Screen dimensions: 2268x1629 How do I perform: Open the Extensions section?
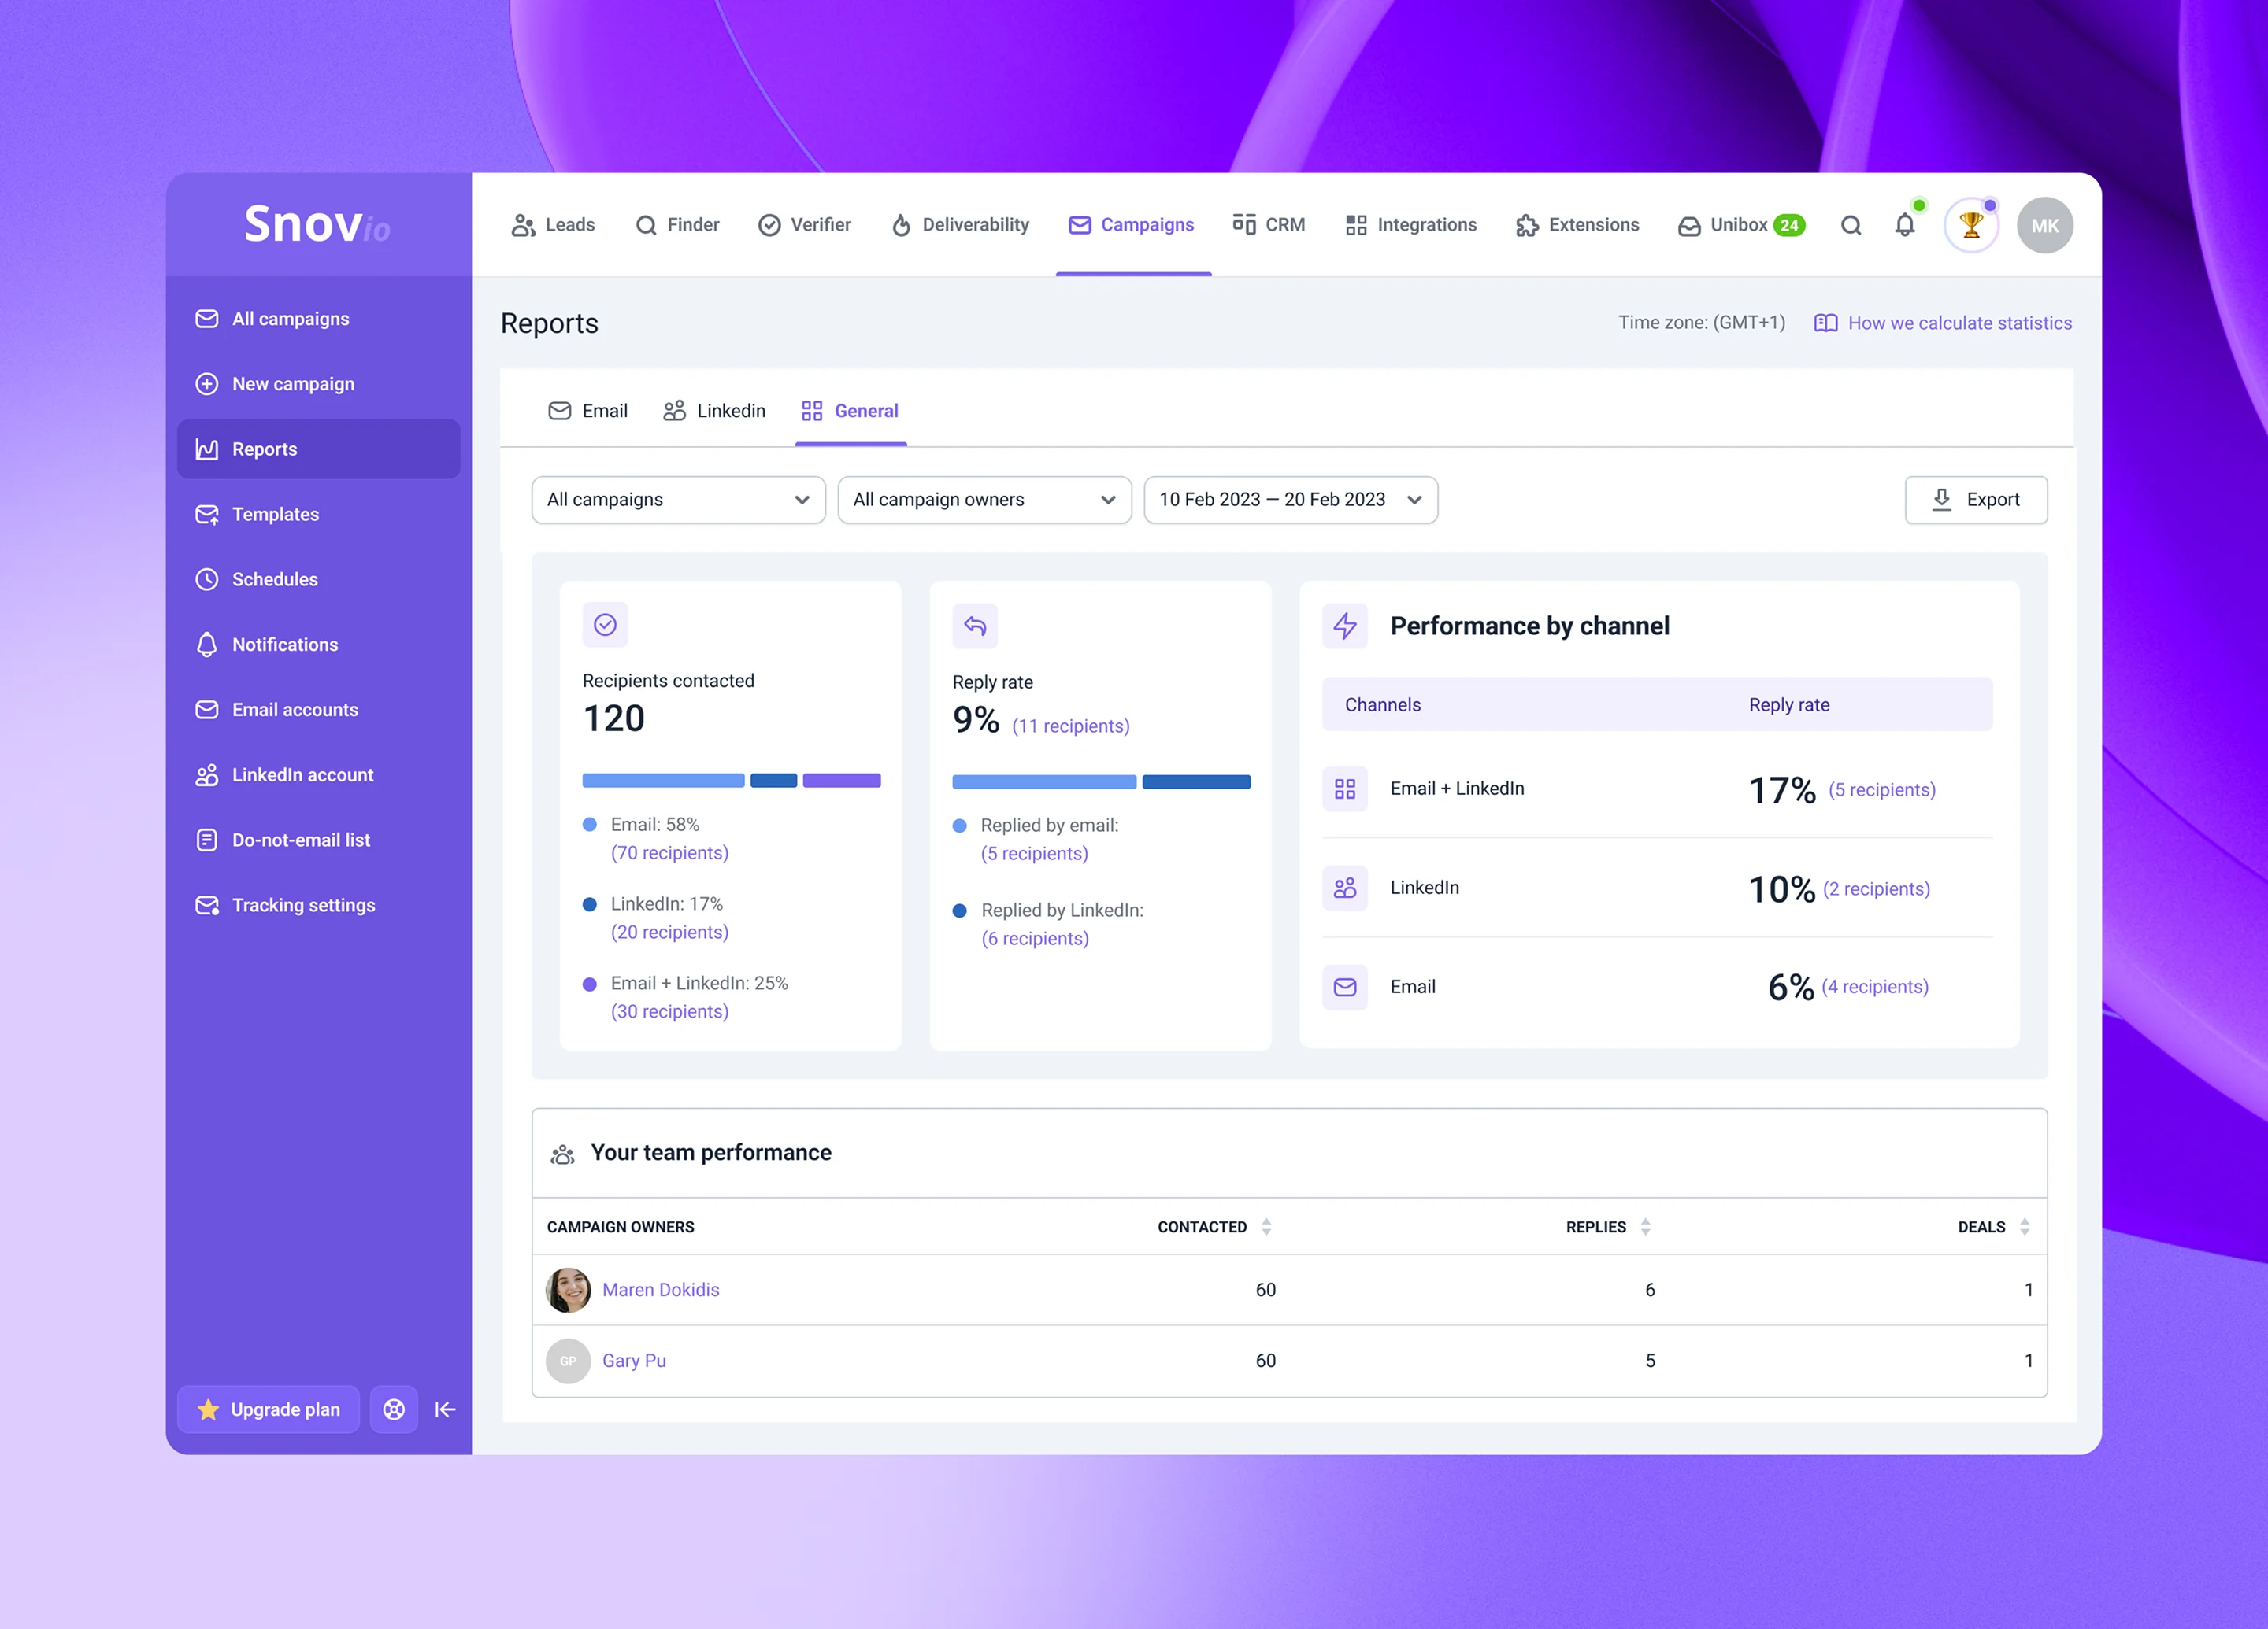[1578, 225]
